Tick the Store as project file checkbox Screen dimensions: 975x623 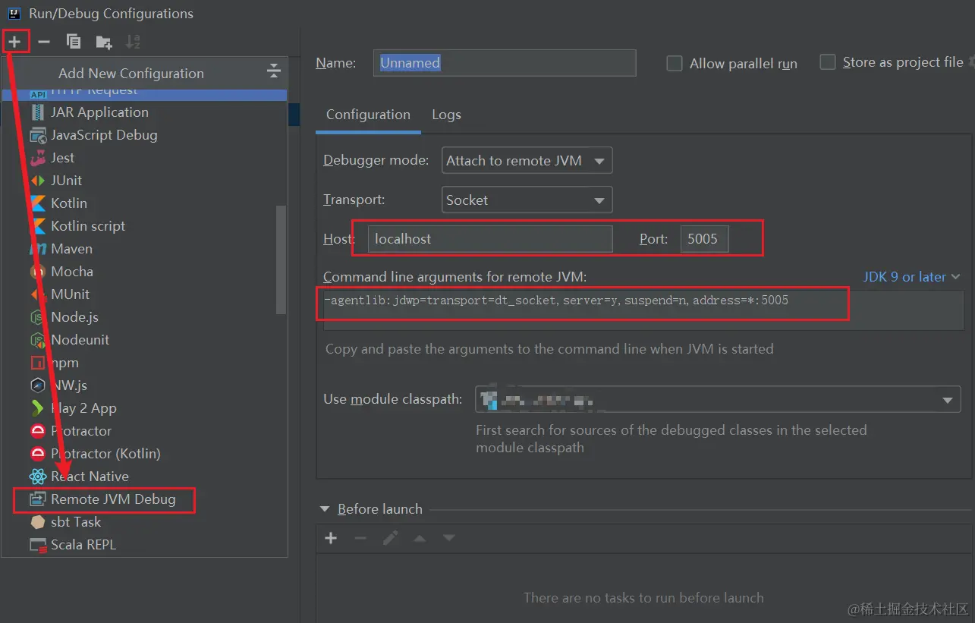click(x=828, y=62)
